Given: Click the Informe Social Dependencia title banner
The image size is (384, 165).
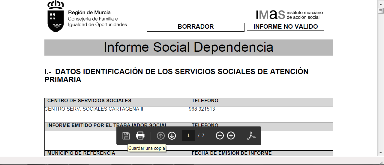Looking at the screenshot, I should point(189,48).
